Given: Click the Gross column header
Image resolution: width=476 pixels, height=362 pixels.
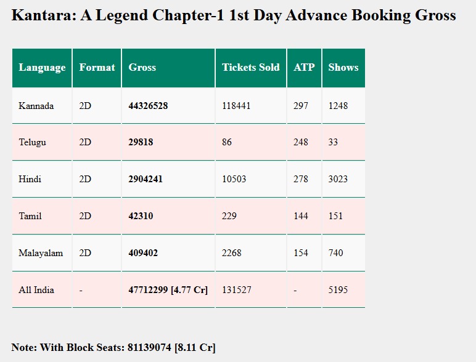Looking at the screenshot, I should pos(142,68).
